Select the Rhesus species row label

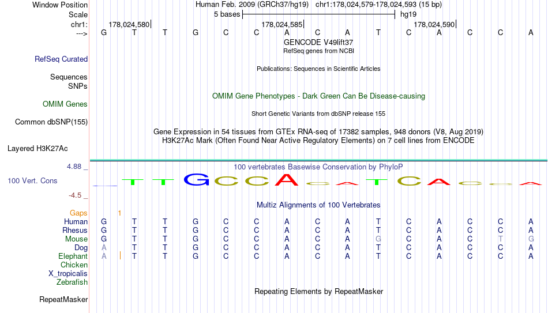click(x=75, y=230)
